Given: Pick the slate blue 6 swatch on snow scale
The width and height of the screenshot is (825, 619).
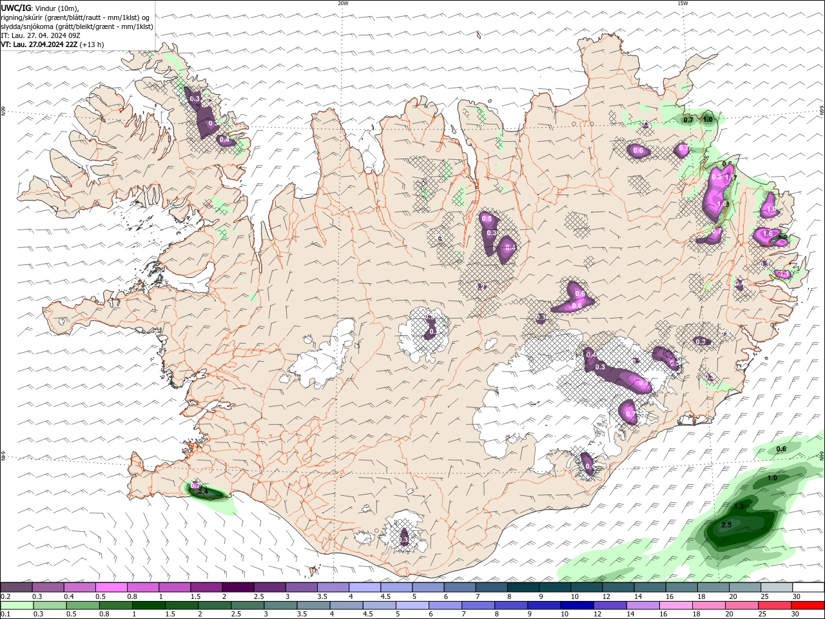Looking at the screenshot, I should pos(460,587).
